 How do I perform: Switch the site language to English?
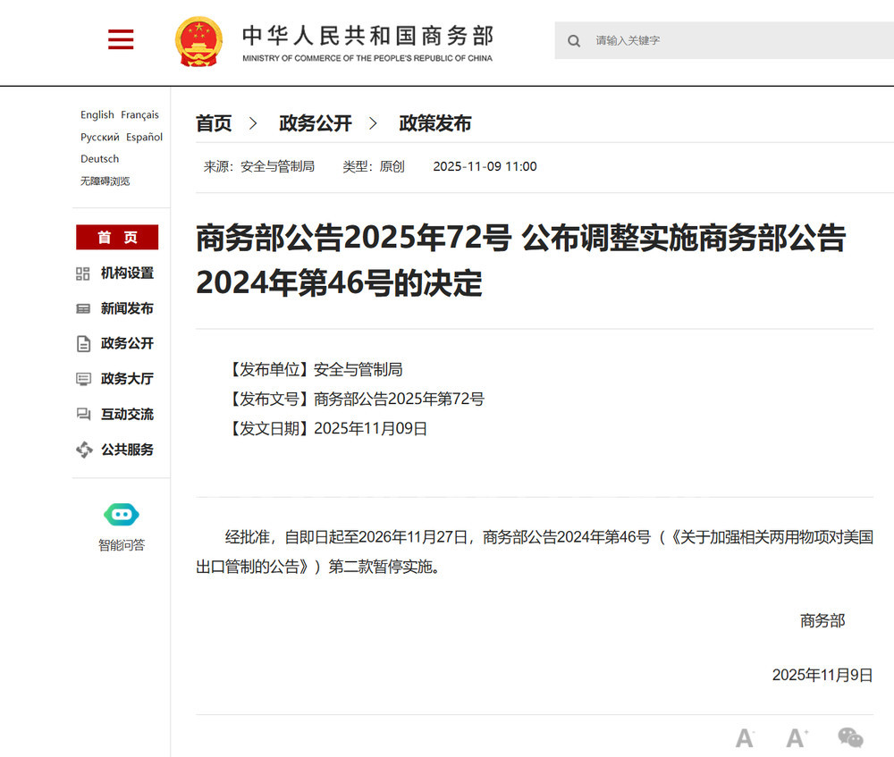97,114
